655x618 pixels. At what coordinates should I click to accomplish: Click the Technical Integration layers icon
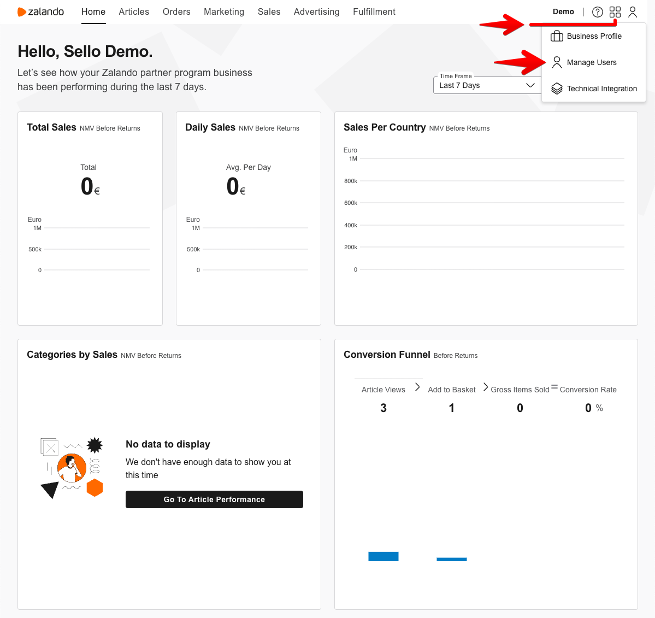(x=557, y=89)
